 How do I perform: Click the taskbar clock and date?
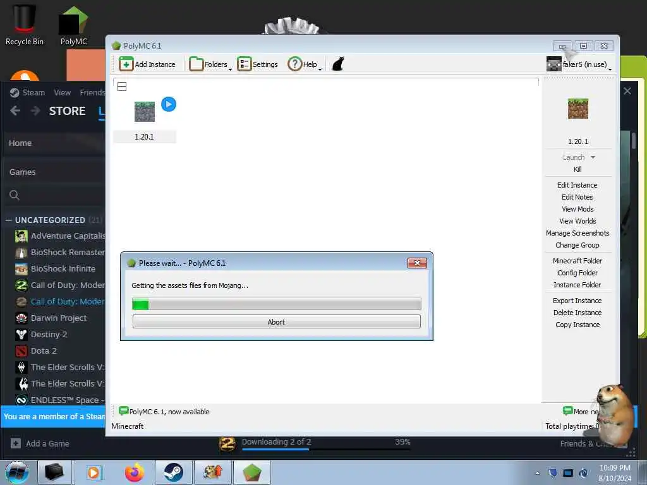point(615,473)
